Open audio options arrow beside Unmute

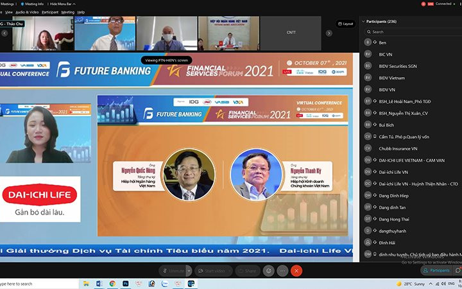coord(189,271)
